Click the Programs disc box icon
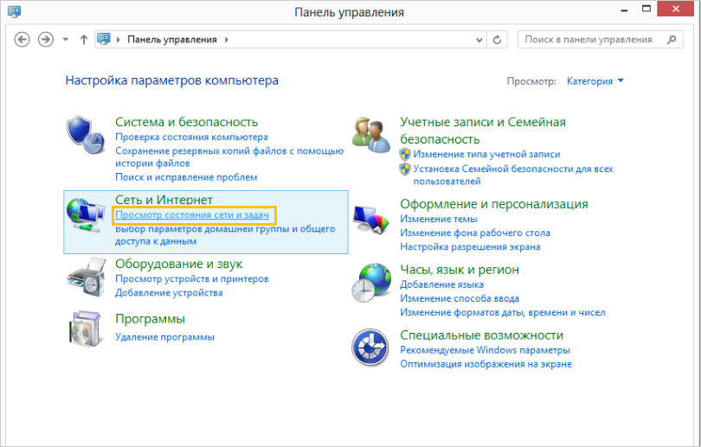Viewport: 701px width, 447px height. click(x=86, y=329)
